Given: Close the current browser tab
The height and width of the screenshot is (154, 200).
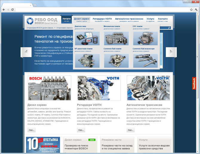Looking at the screenshot, I should [x=31, y=5].
